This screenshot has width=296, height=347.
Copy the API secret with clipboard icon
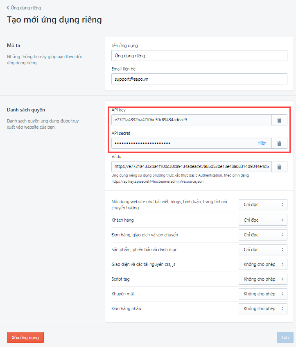click(280, 143)
